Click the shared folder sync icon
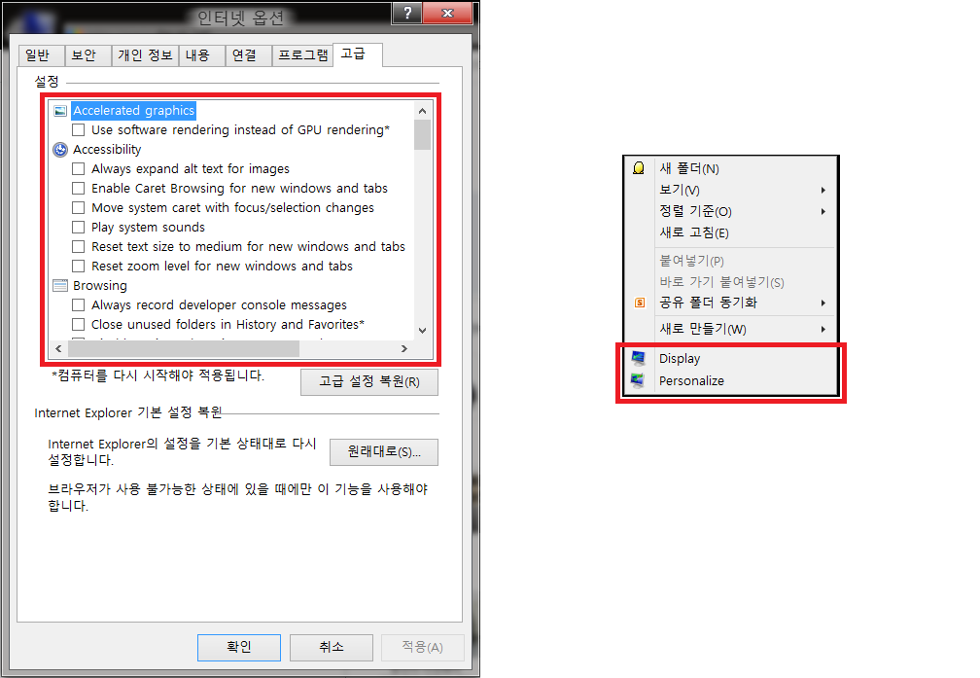 pos(640,303)
